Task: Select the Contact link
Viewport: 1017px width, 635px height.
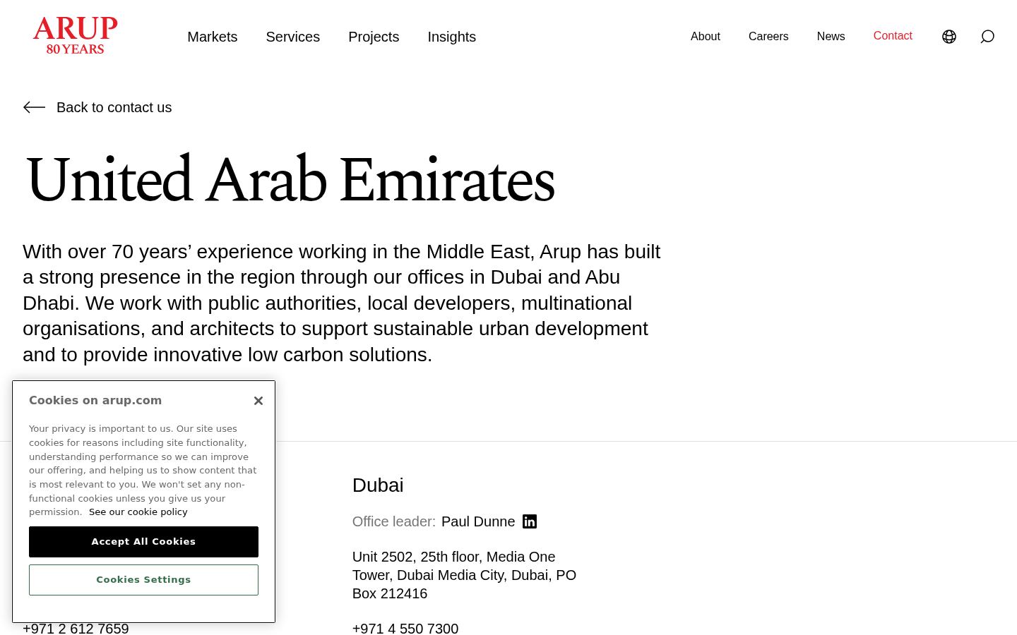Action: [893, 36]
